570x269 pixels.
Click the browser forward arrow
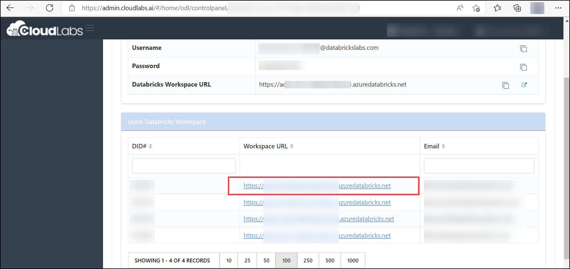pos(30,8)
